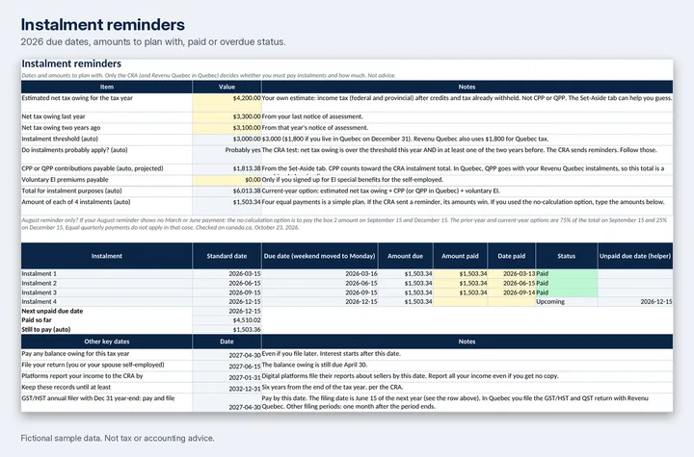Click Instalment 1 due date 2026-03-16
The width and height of the screenshot is (694, 457).
[x=320, y=274]
